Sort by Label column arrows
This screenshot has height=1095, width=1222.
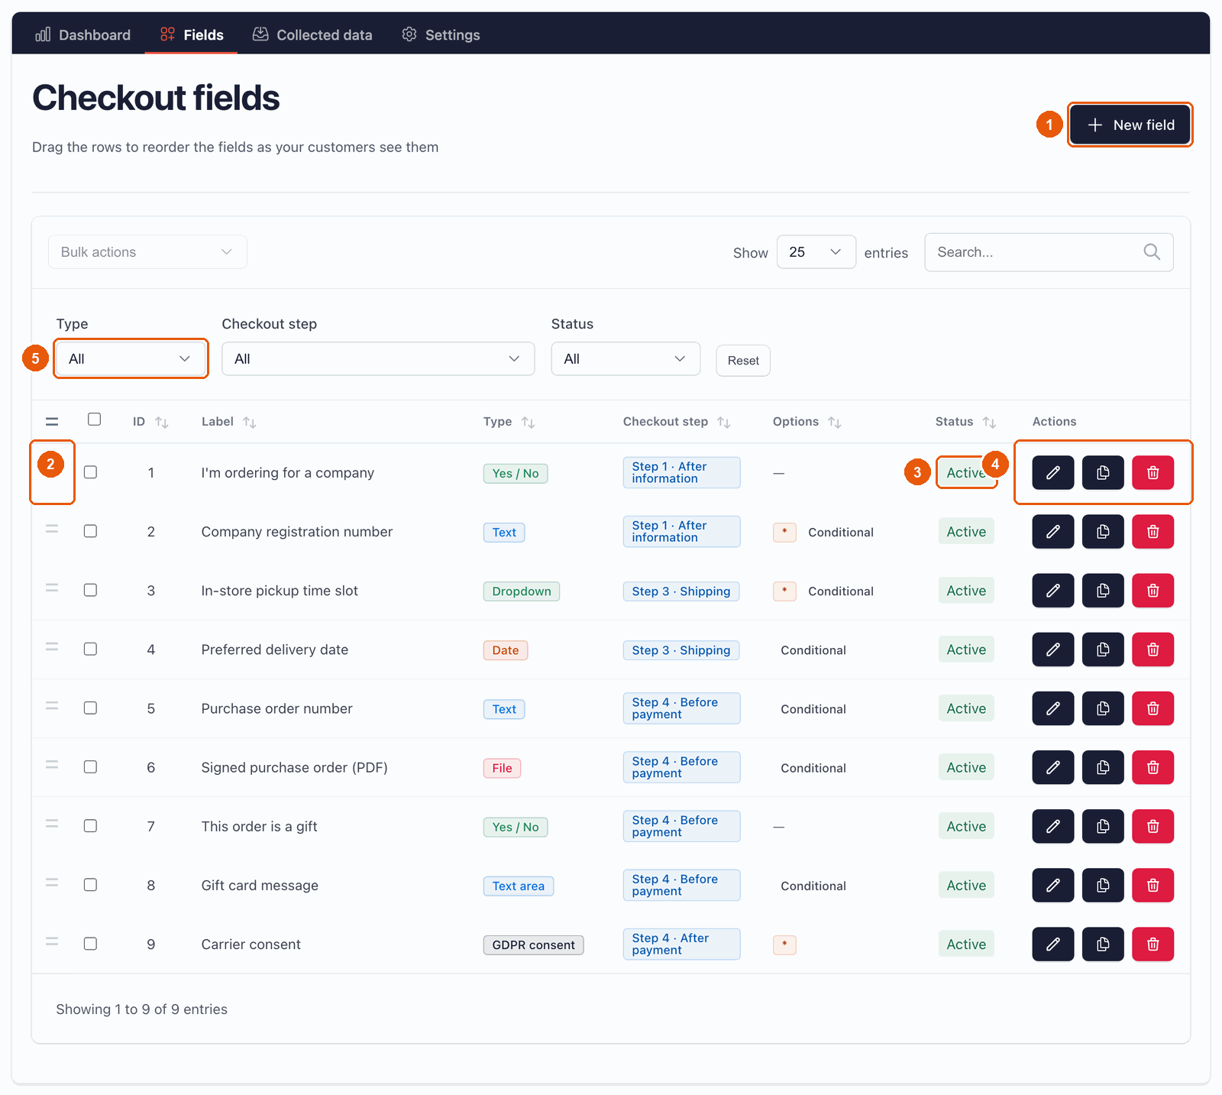point(250,422)
